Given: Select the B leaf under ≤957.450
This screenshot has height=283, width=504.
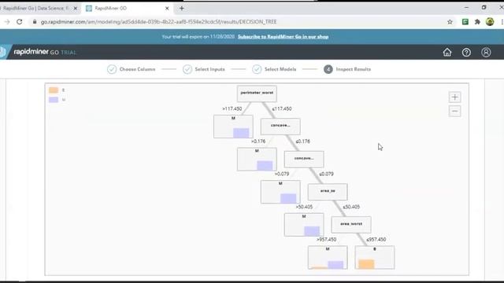Looking at the screenshot, I should coord(375,257).
